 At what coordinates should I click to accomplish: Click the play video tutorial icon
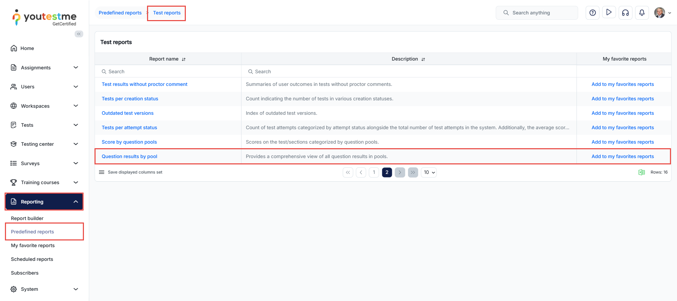(609, 12)
